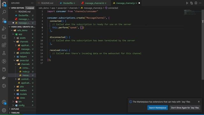This screenshot has width=204, height=115.
Task: Click javascript in the breadcrumb path
Action: 62,8
